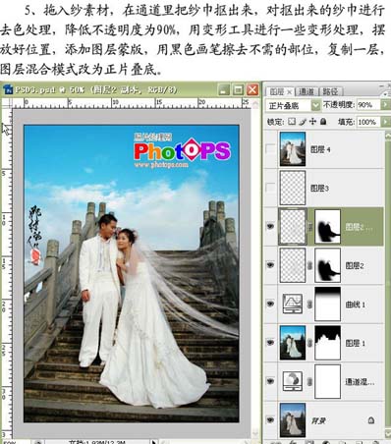Click mask link chain on 通道混 layer

point(309,381)
